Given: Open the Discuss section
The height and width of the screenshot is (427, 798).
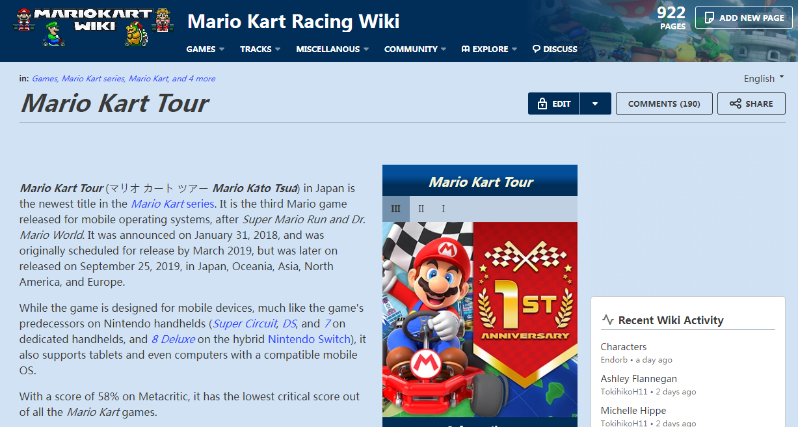Looking at the screenshot, I should pos(555,49).
